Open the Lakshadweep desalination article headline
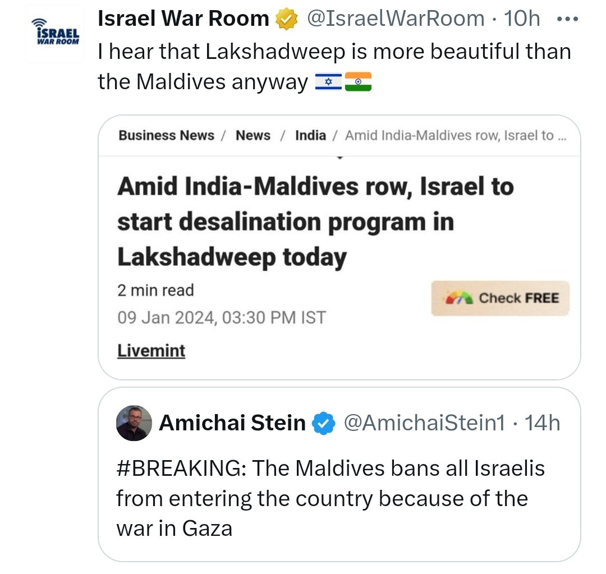The height and width of the screenshot is (574, 606). (x=314, y=222)
